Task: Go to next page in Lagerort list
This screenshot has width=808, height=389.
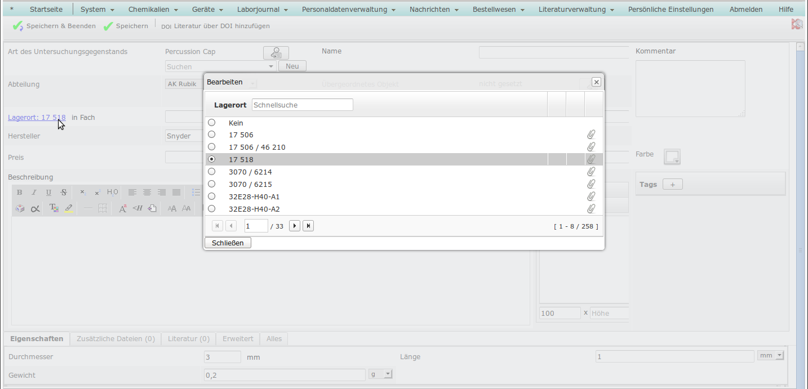Action: pos(294,226)
